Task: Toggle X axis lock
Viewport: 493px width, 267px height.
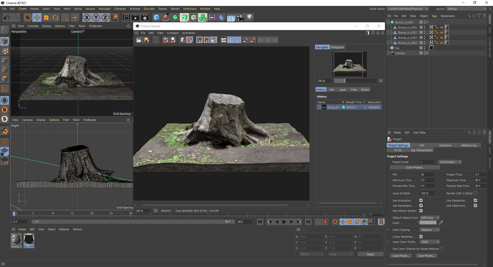Action: click(87, 17)
